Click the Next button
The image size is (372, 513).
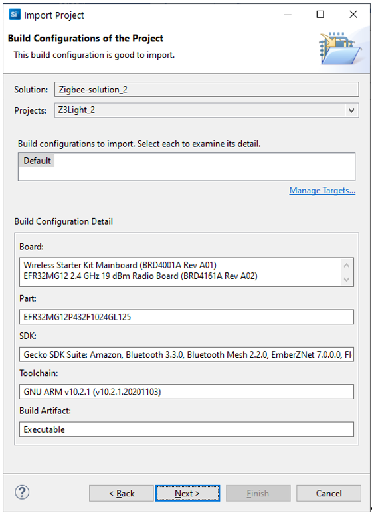coord(187,493)
